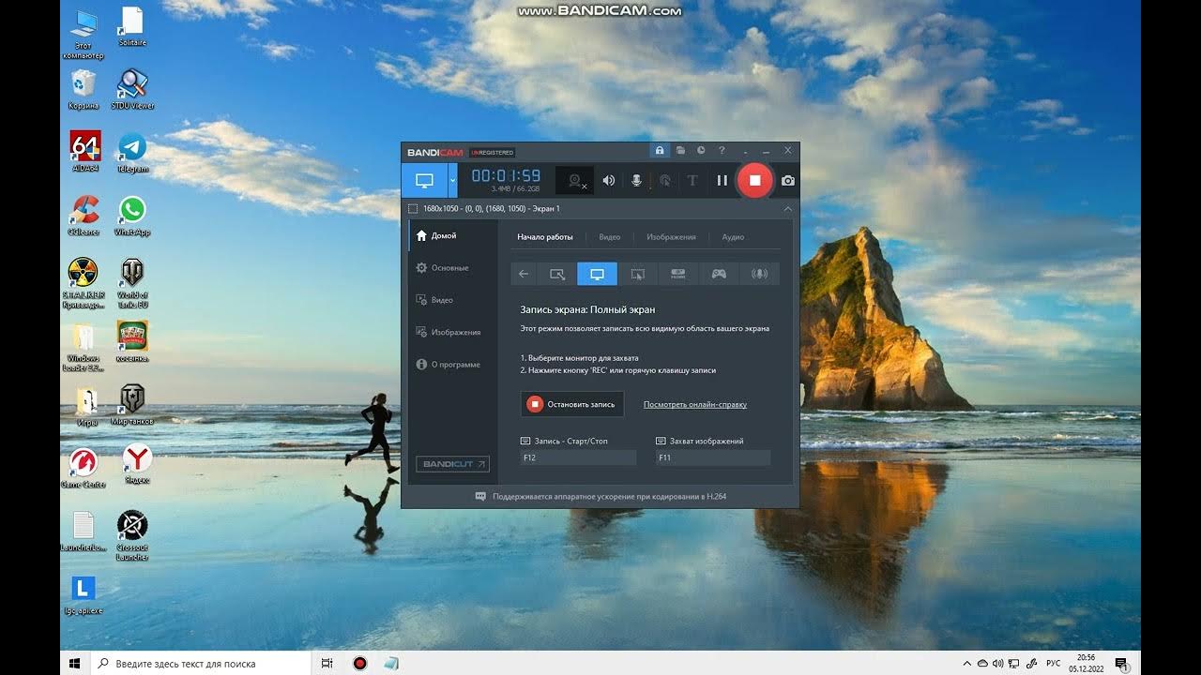This screenshot has width=1201, height=675.
Task: Toggle the text overlay T icon
Action: click(692, 180)
